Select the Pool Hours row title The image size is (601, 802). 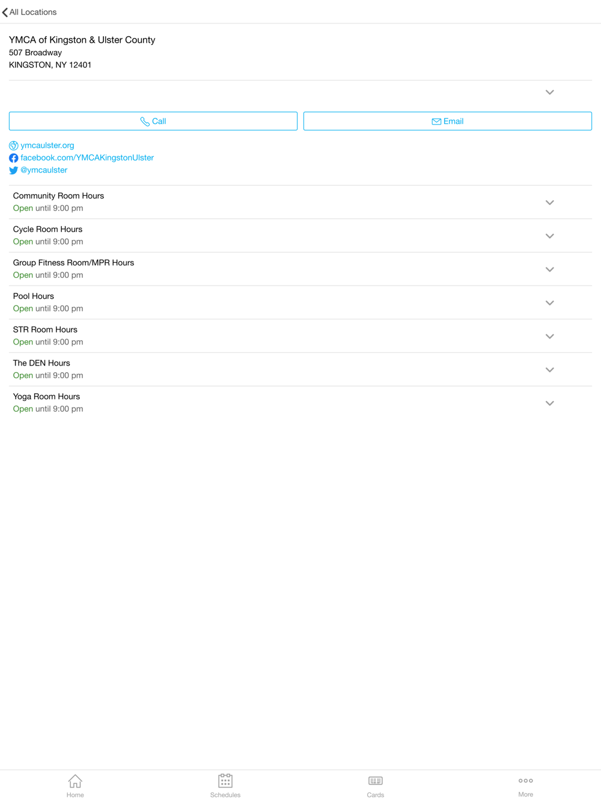(x=34, y=296)
